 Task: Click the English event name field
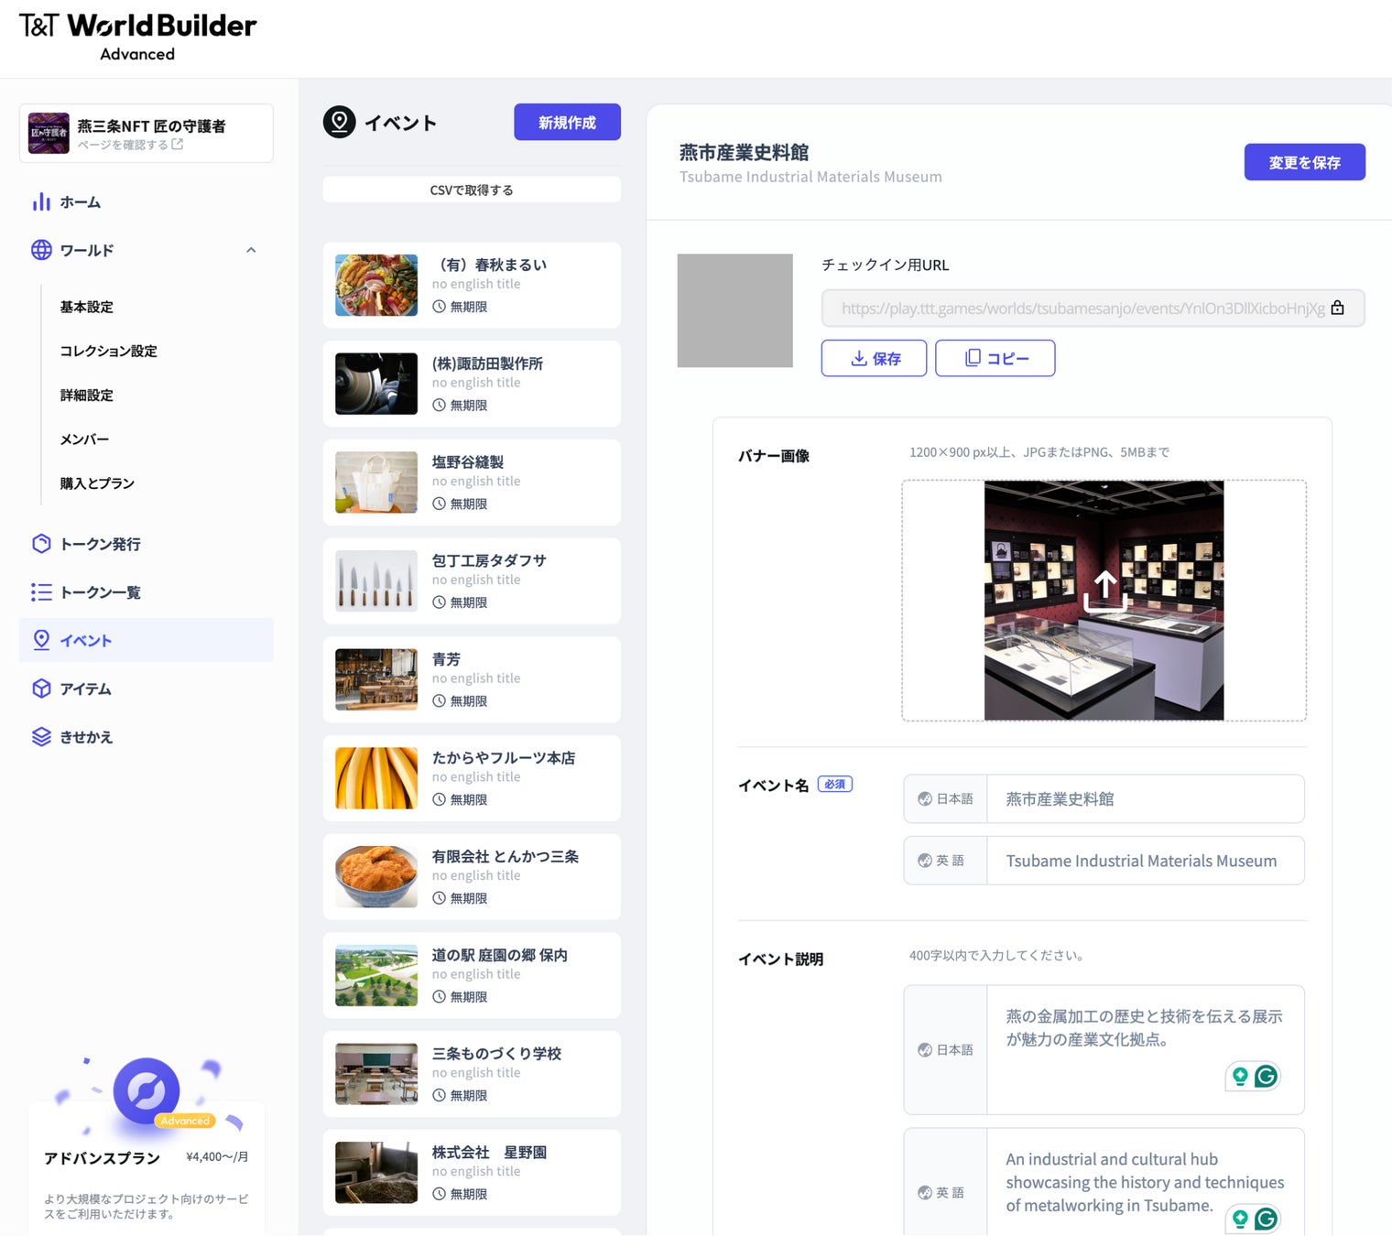1145,861
